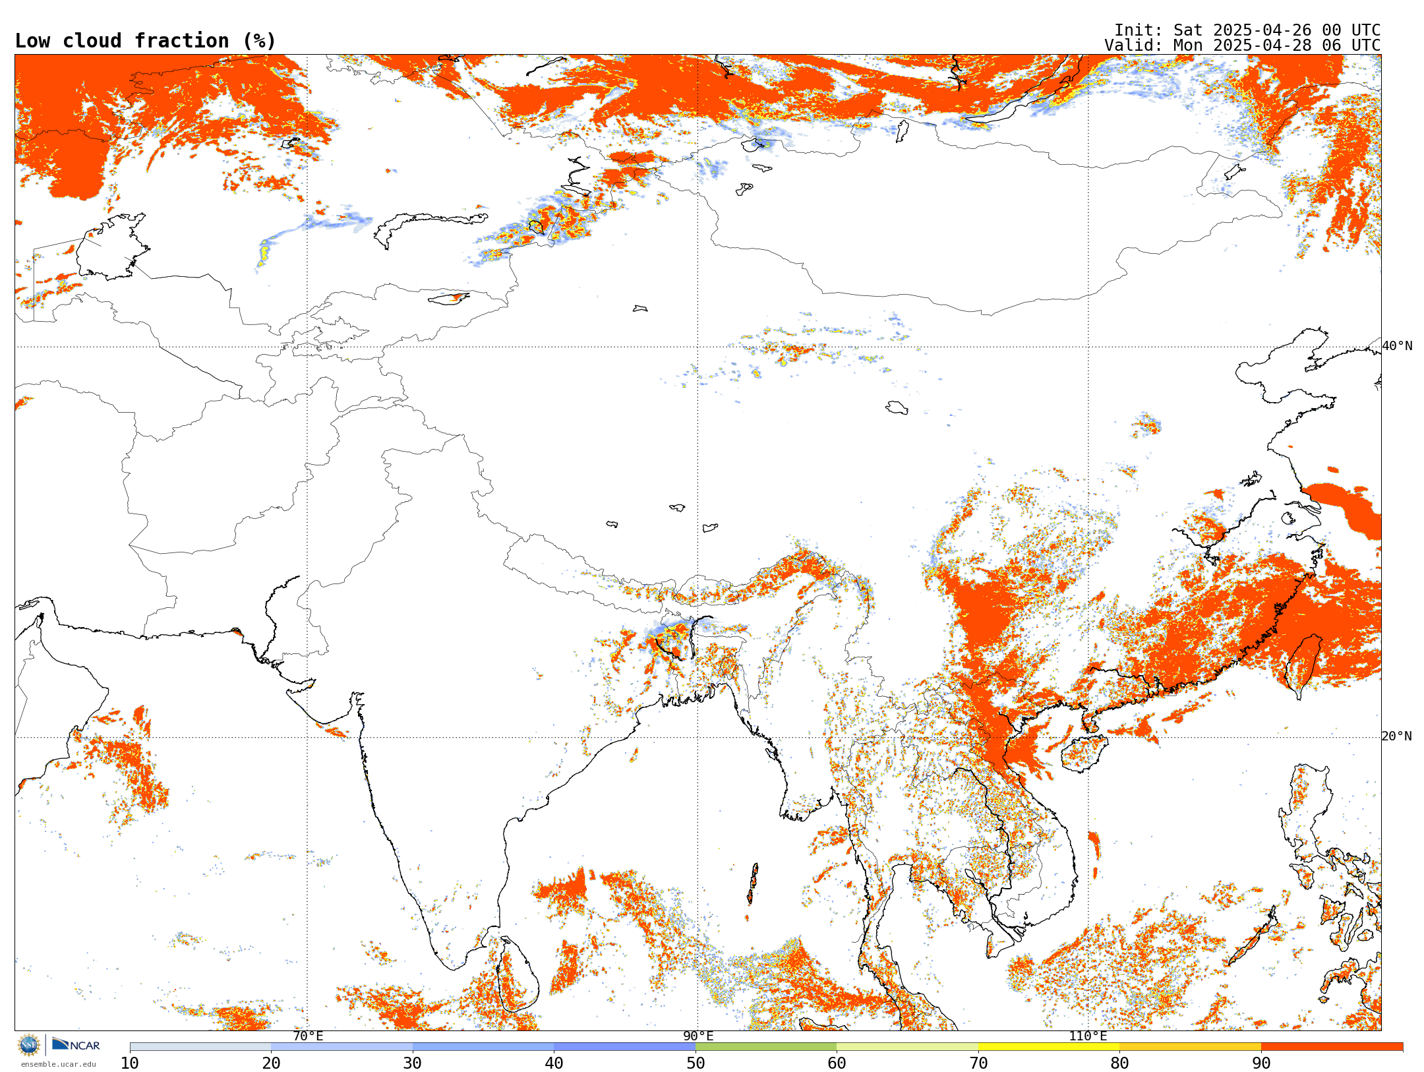Screen dimensions: 1424x1072
Task: Click the 110°E longitude label
Action: pos(1088,1036)
